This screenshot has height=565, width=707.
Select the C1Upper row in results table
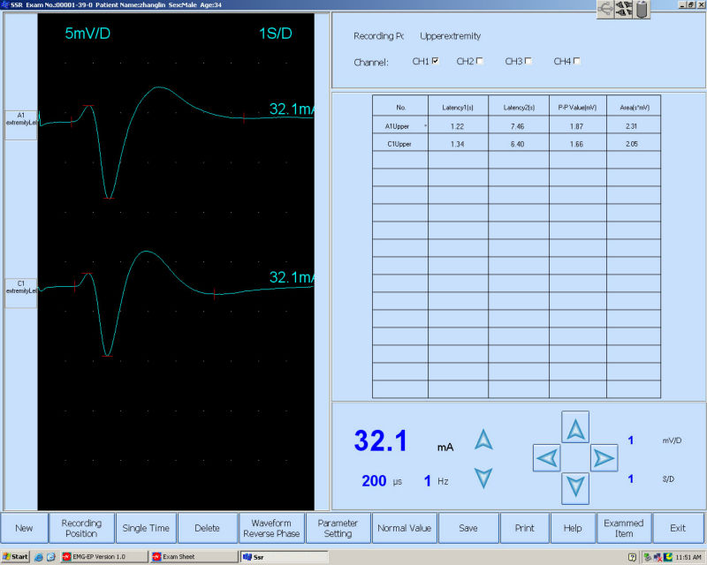tap(517, 144)
